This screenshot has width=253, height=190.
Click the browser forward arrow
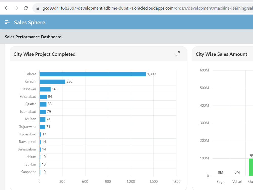click(16, 8)
